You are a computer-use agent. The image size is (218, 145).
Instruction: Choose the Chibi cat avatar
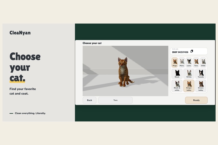[x=203, y=62]
